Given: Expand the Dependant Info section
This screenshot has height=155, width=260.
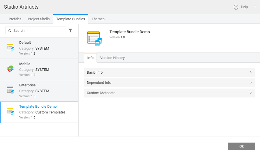Looking at the screenshot, I should [169, 83].
